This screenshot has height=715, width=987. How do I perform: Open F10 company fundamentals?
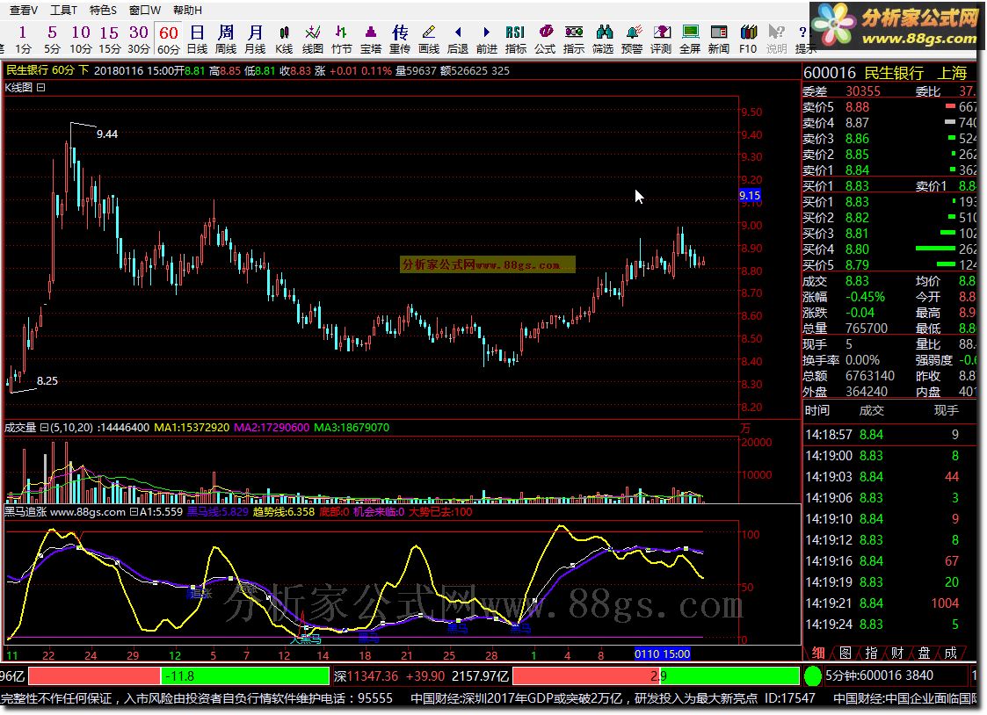[748, 39]
